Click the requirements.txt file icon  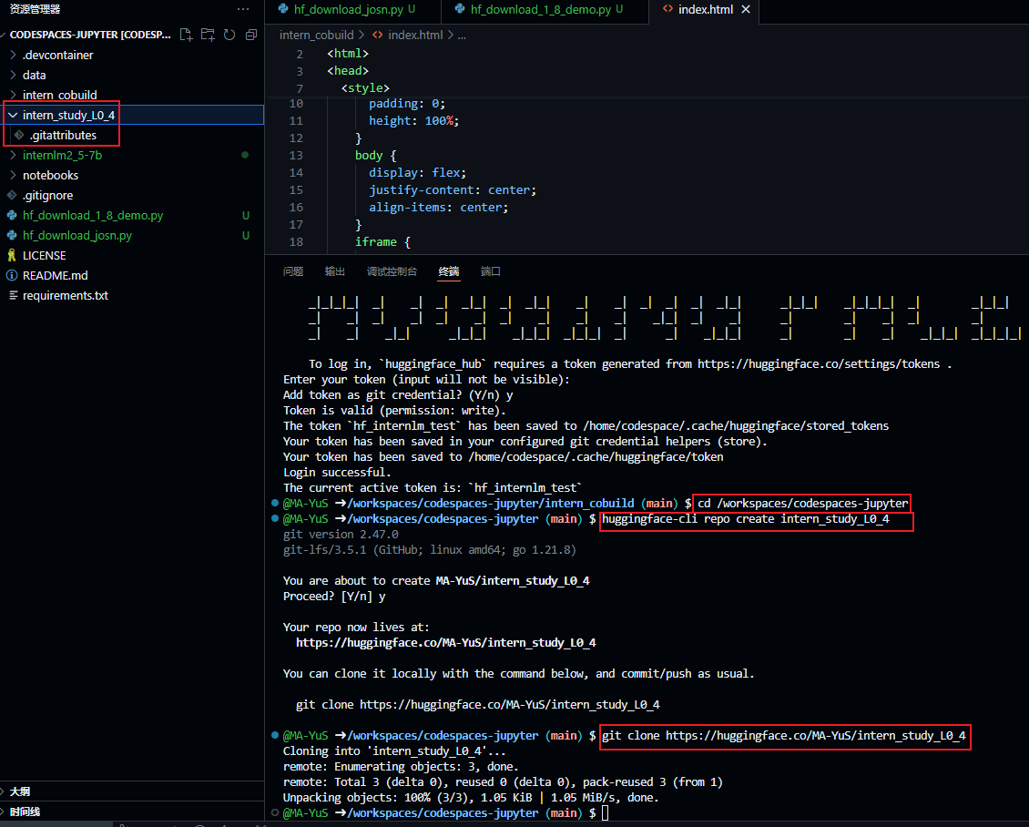(x=13, y=295)
